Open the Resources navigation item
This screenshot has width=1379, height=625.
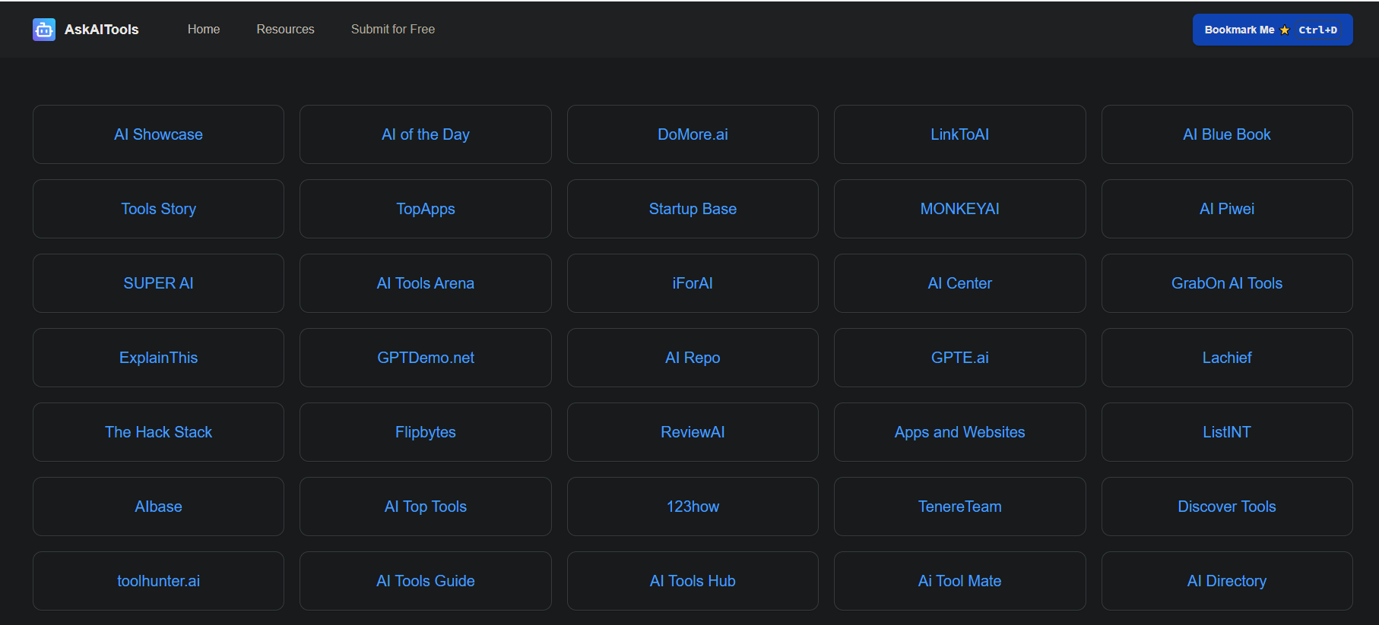click(285, 30)
